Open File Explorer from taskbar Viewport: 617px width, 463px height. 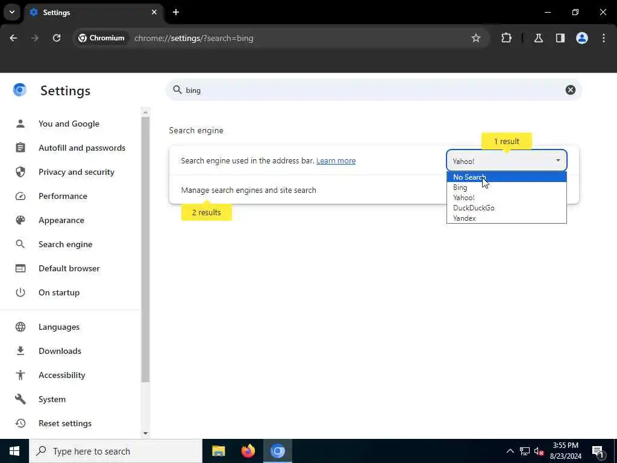(218, 451)
